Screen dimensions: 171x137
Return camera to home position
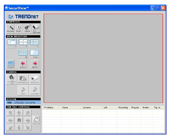point(19,120)
